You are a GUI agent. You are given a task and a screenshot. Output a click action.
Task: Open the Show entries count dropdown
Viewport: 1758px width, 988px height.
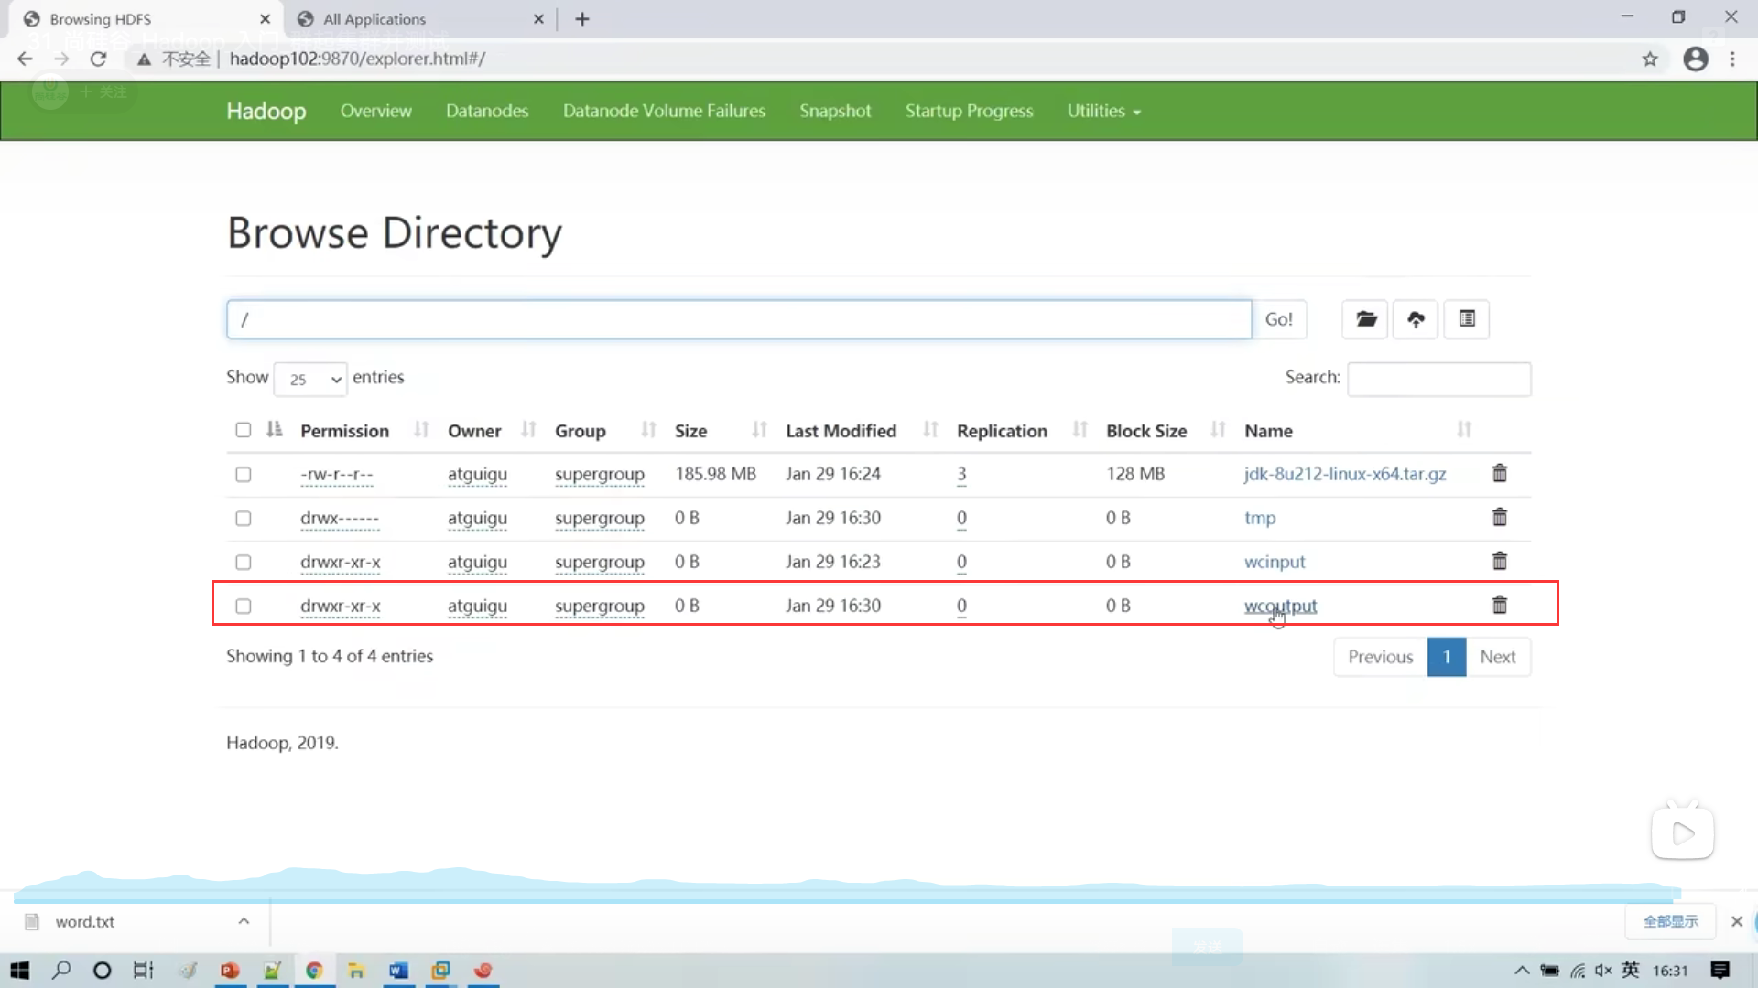pyautogui.click(x=310, y=379)
